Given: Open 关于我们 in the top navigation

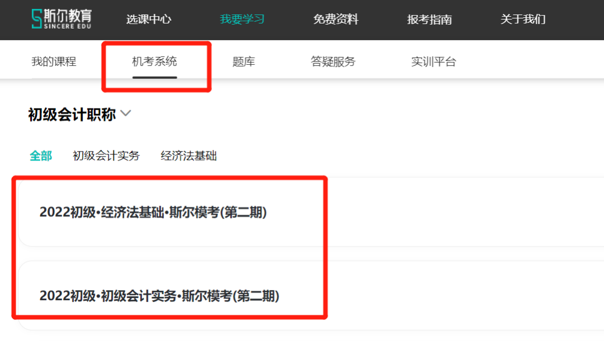Looking at the screenshot, I should pos(523,19).
